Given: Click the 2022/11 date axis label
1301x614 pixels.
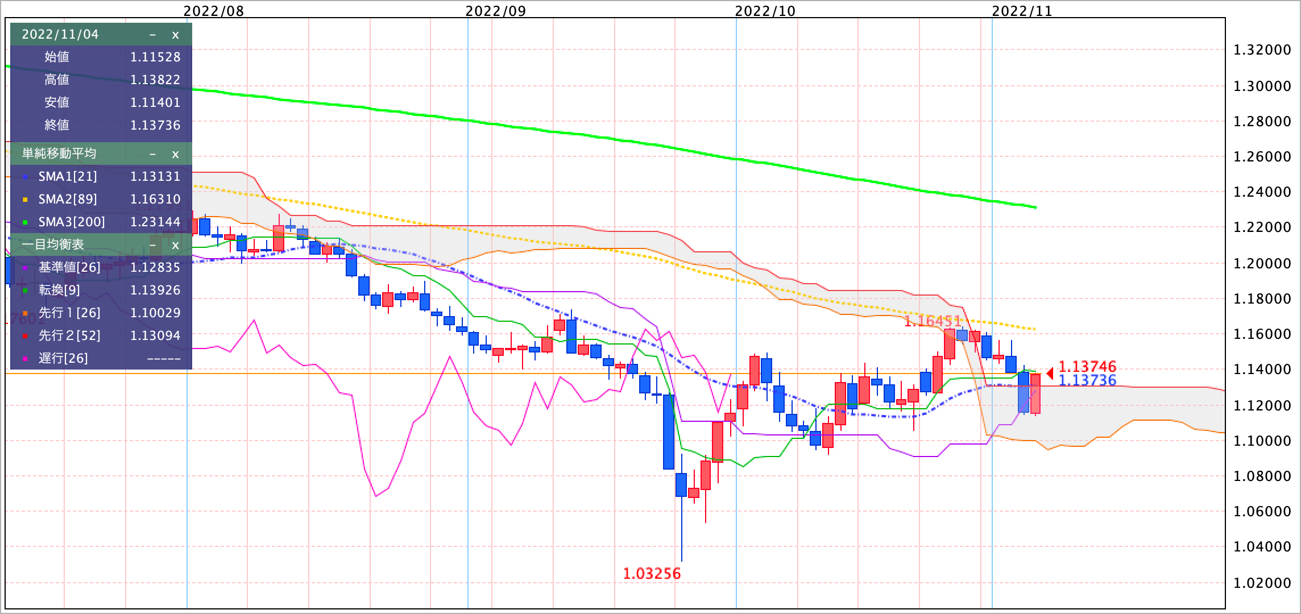Looking at the screenshot, I should (x=1022, y=11).
